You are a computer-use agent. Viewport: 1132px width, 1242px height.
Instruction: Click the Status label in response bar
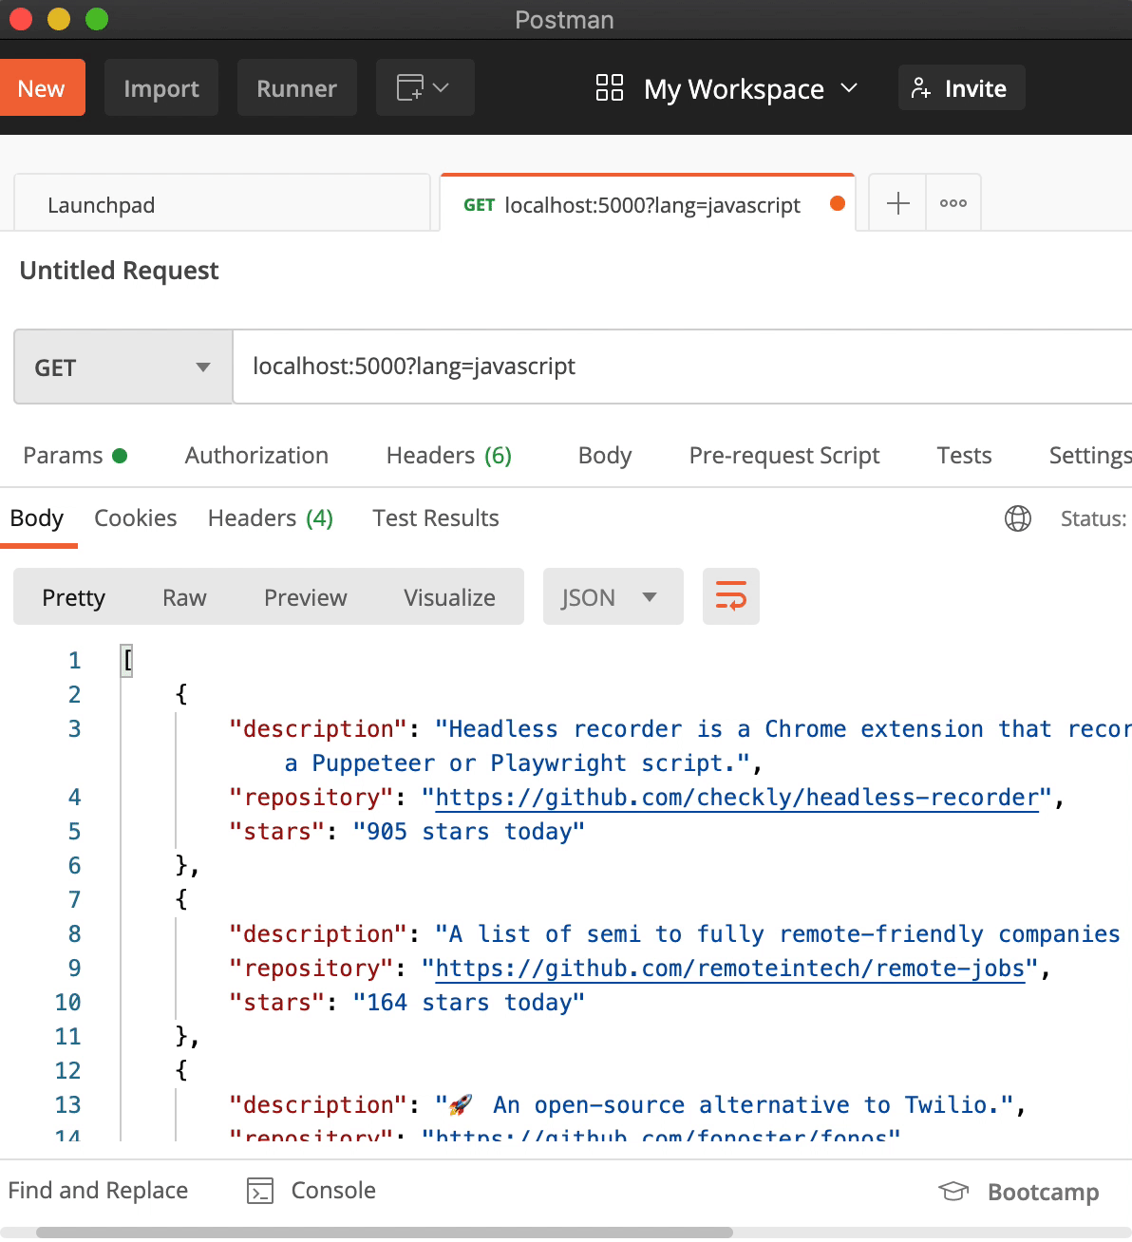tap(1093, 518)
